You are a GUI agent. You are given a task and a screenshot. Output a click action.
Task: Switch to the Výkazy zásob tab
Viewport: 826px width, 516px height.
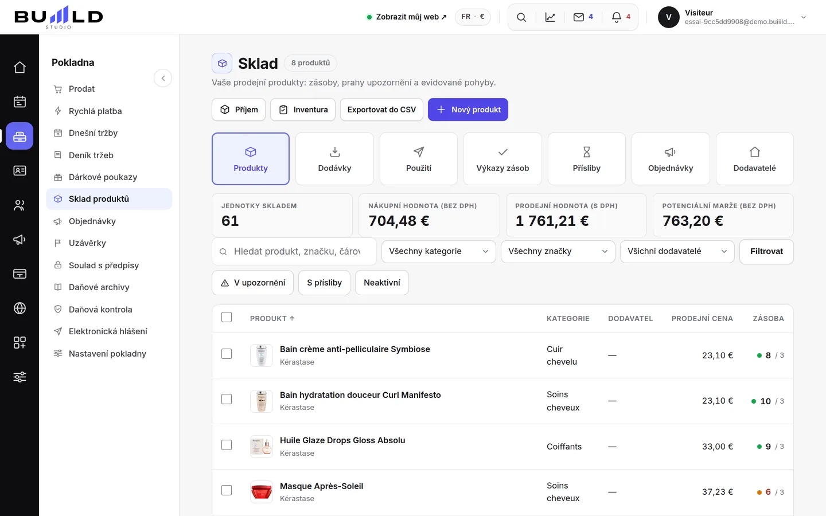point(502,159)
